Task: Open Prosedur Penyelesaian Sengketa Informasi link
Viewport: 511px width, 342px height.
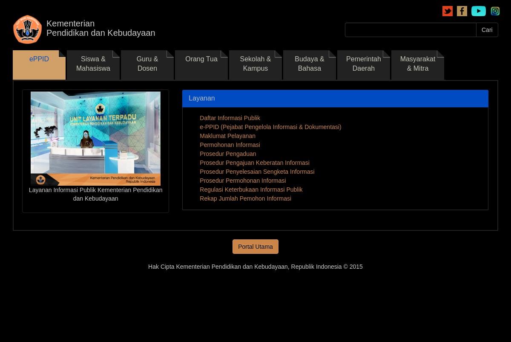Action: pos(257,172)
